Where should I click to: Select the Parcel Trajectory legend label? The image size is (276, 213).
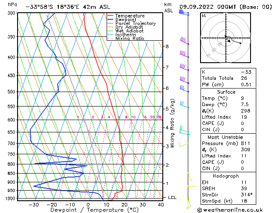tap(135, 23)
